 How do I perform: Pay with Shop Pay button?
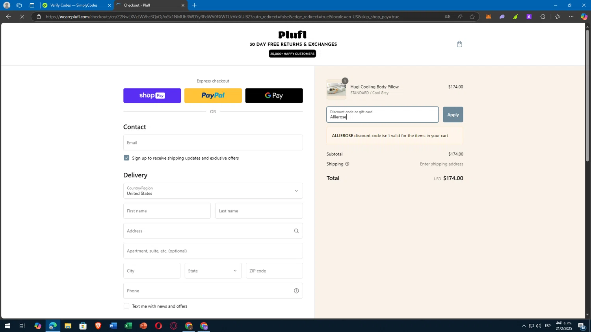152,96
